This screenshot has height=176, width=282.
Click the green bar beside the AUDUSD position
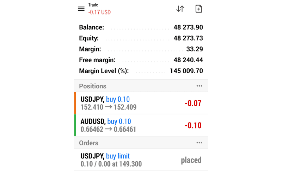(75, 125)
